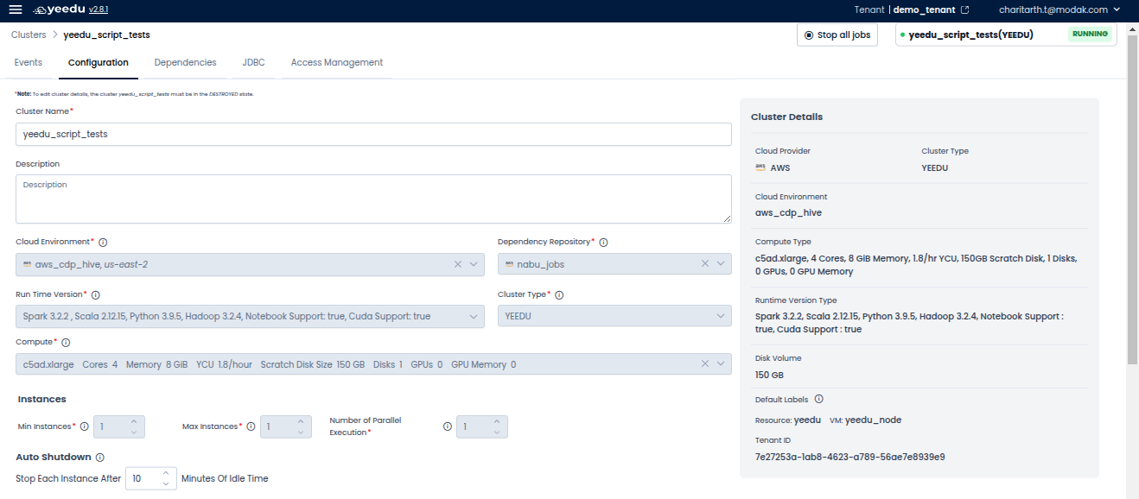Viewport: 1139px width, 499px height.
Task: Click info icon next to Max Instances
Action: 251,426
